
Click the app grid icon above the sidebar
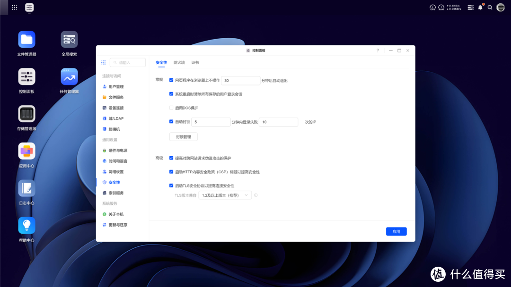[103, 62]
